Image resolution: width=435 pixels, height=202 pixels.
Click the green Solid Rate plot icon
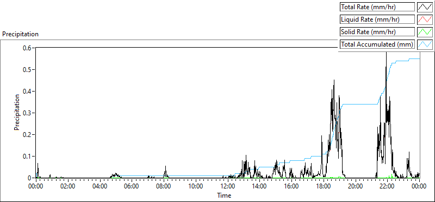tap(425, 32)
